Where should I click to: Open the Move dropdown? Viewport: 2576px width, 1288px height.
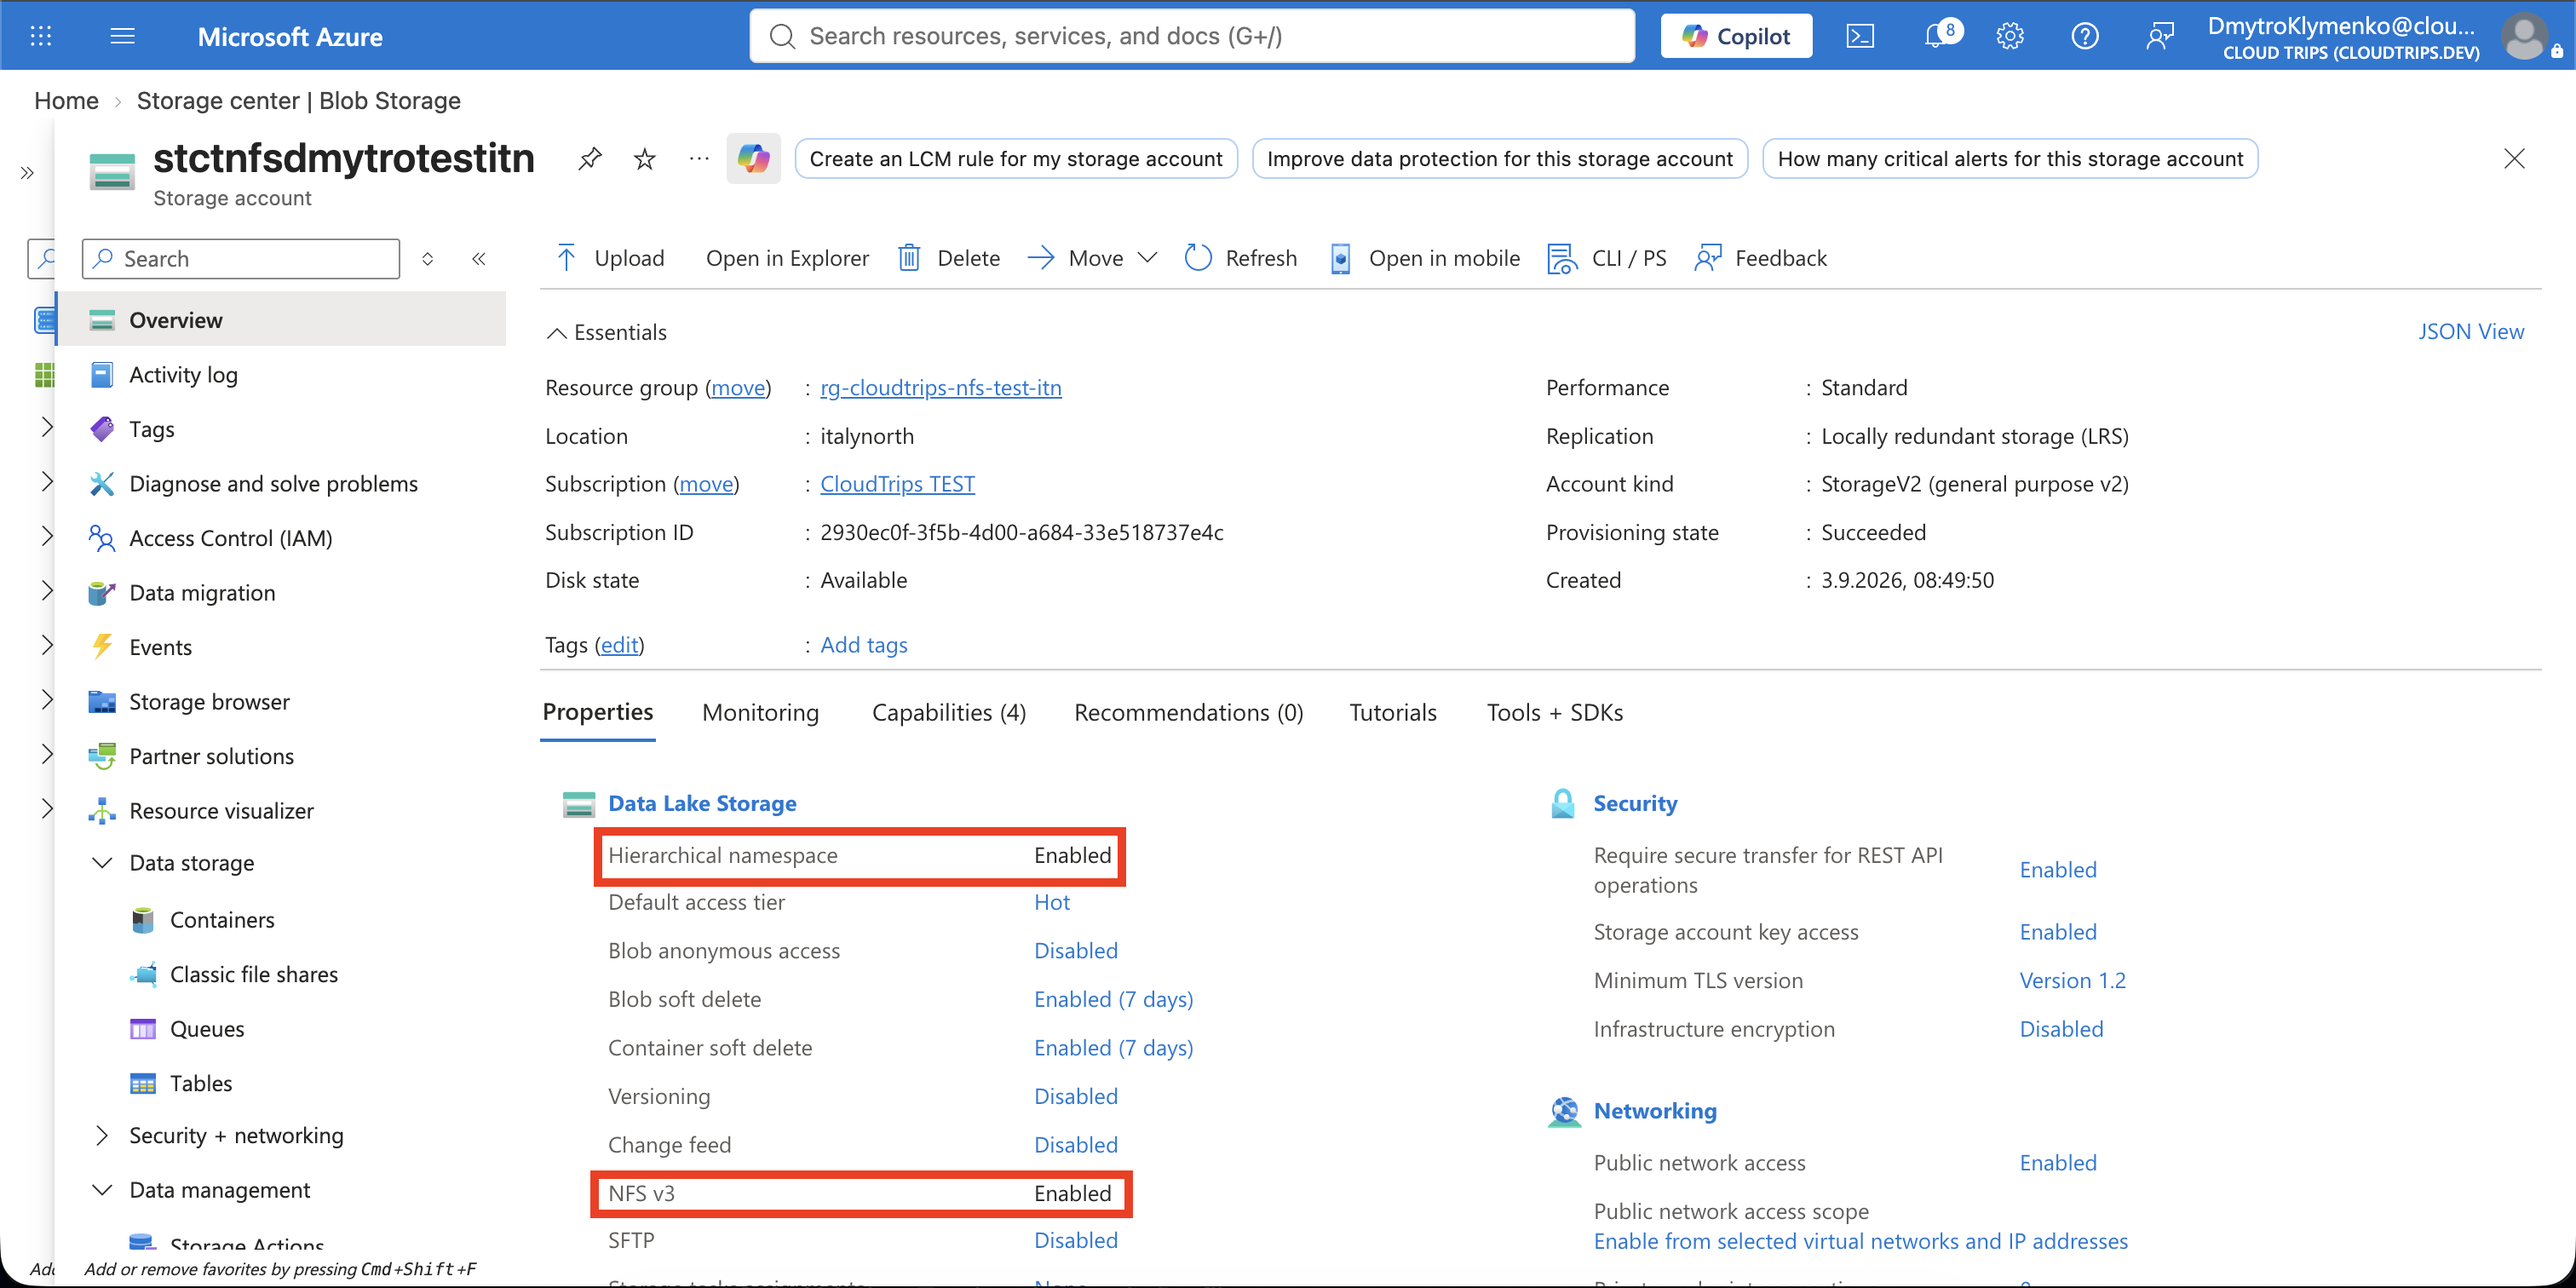tap(1093, 258)
